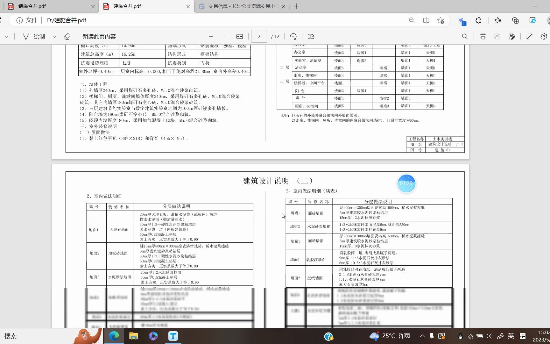
Task: Click the Edge refresh-style icon in toolbar
Action: (x=533, y=20)
